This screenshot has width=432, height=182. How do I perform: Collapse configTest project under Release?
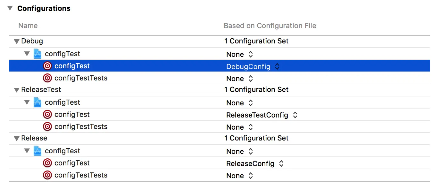tap(27, 151)
